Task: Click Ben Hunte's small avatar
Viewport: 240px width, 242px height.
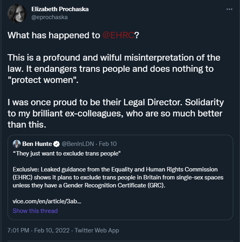Action: (17, 144)
